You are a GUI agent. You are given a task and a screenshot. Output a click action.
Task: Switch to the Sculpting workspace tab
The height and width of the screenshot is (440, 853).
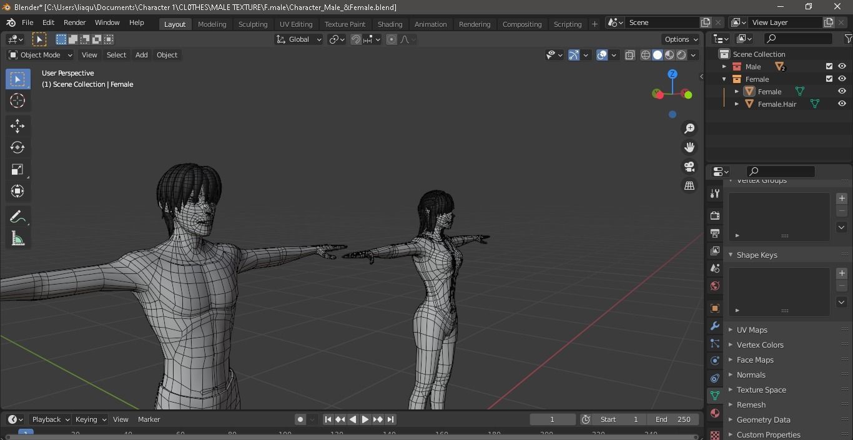tap(253, 24)
